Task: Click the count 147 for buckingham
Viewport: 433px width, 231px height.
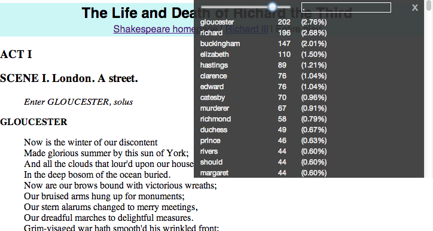Action: pos(284,44)
